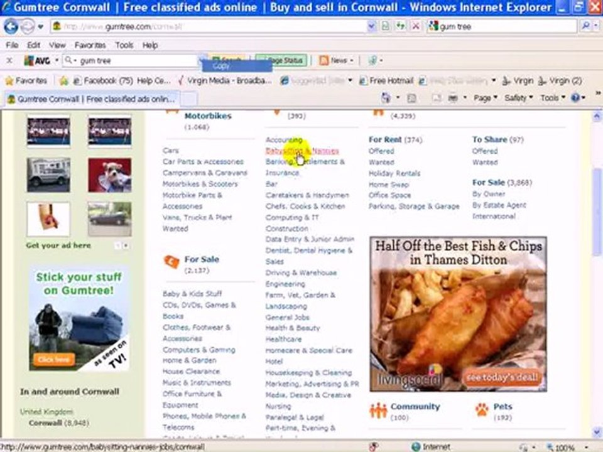Open the Free Hotmail bookmark
Viewport: 603px width, 452px height.
(x=386, y=81)
